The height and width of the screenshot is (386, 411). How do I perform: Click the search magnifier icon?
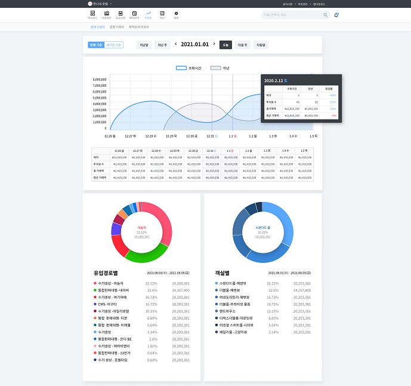325,15
